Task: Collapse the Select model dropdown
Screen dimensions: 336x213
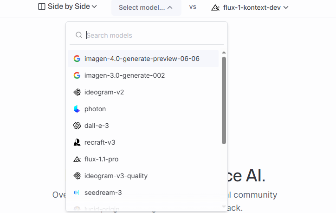Action: point(146,7)
